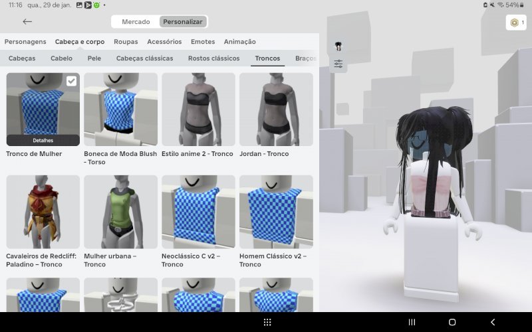Open the app drawer grid icon
This screenshot has width=532, height=332.
(x=267, y=322)
